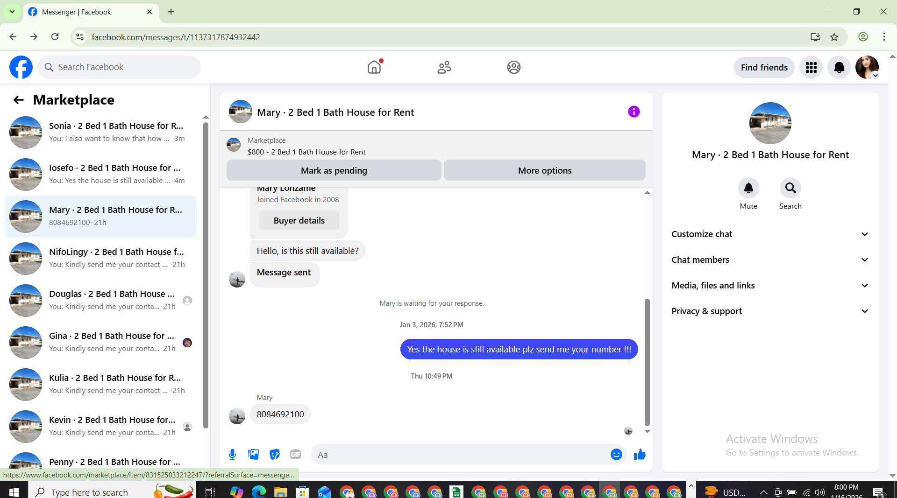Click the Search Facebook field

point(119,67)
